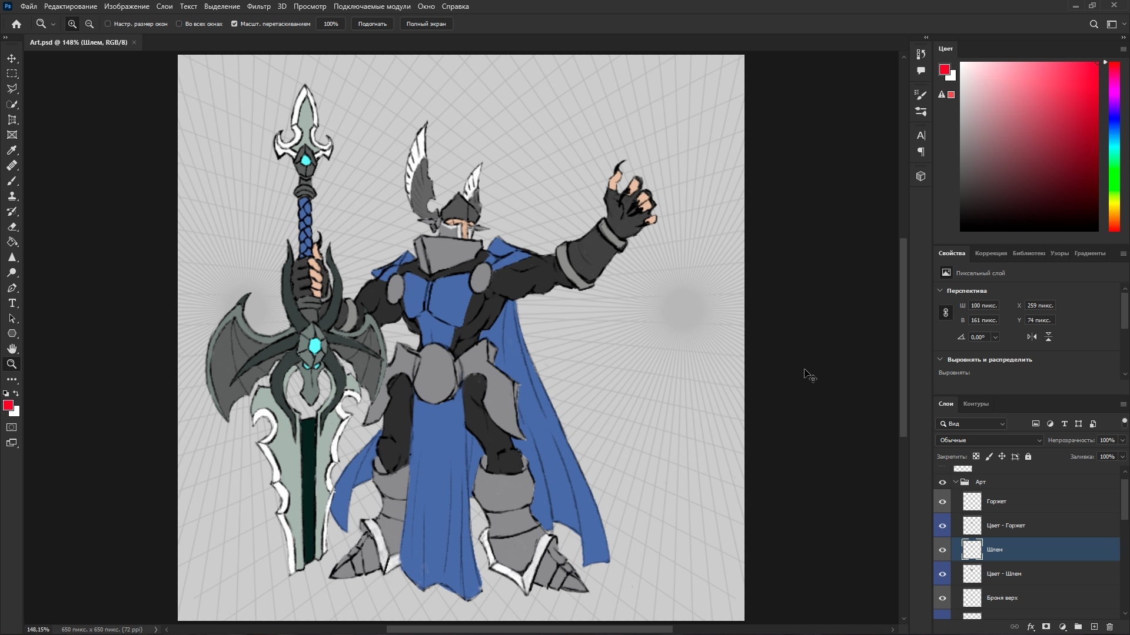Select the Paint Bucket tool
1130x635 pixels.
[12, 242]
